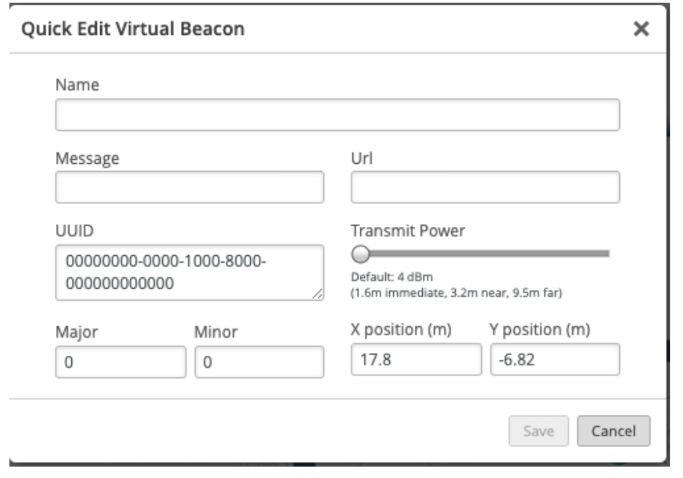683x478 pixels.
Task: Click the 'X position (m)' label
Action: coord(401,330)
